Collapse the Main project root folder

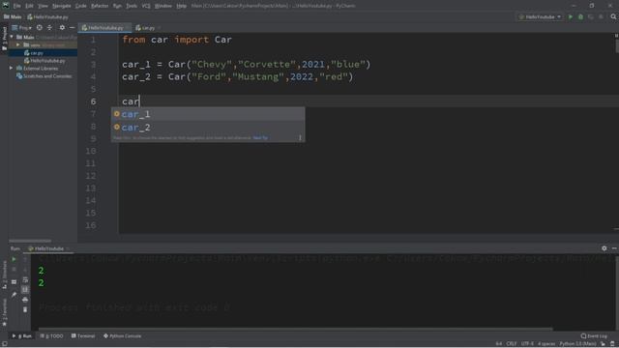[x=12, y=37]
